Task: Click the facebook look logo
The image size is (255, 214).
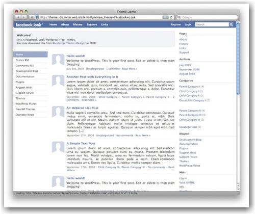Action: tap(29, 24)
